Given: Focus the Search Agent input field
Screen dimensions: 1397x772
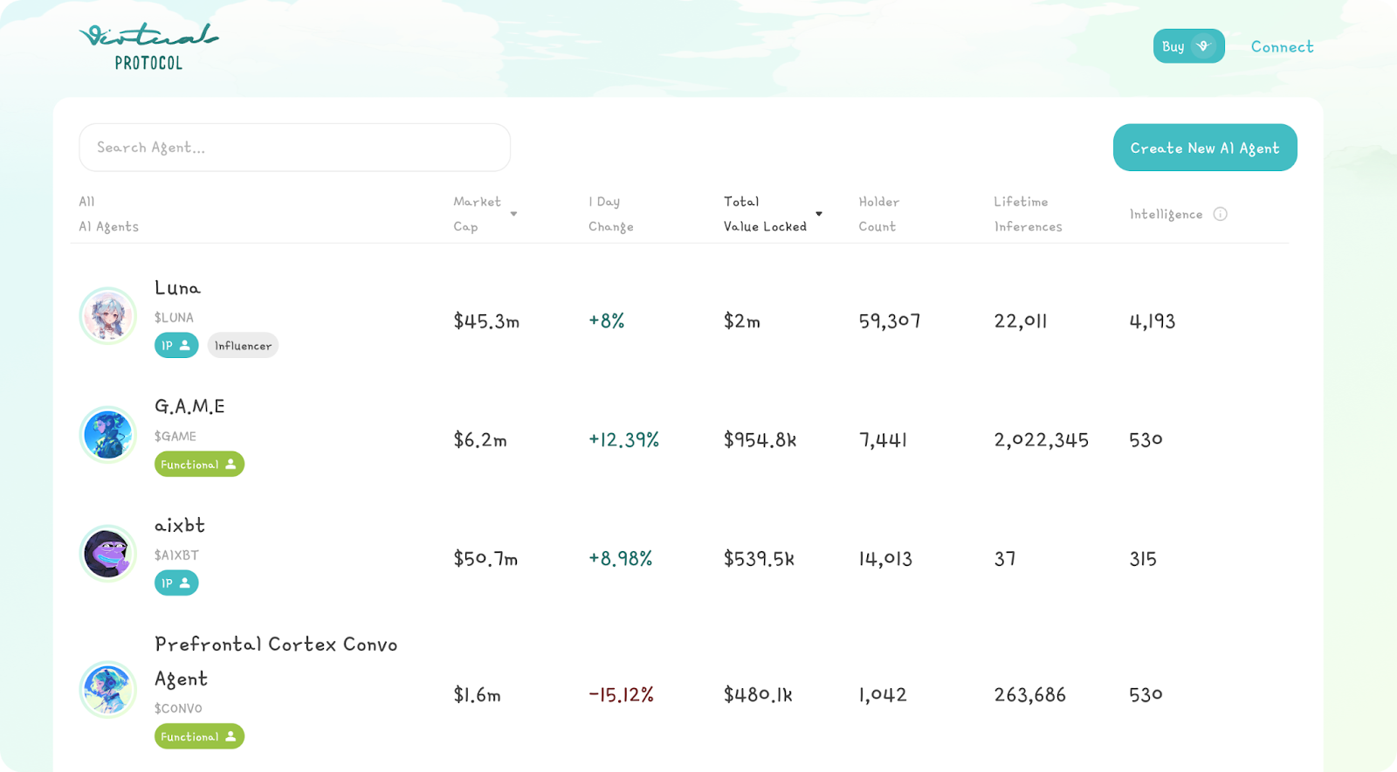Looking at the screenshot, I should point(295,148).
